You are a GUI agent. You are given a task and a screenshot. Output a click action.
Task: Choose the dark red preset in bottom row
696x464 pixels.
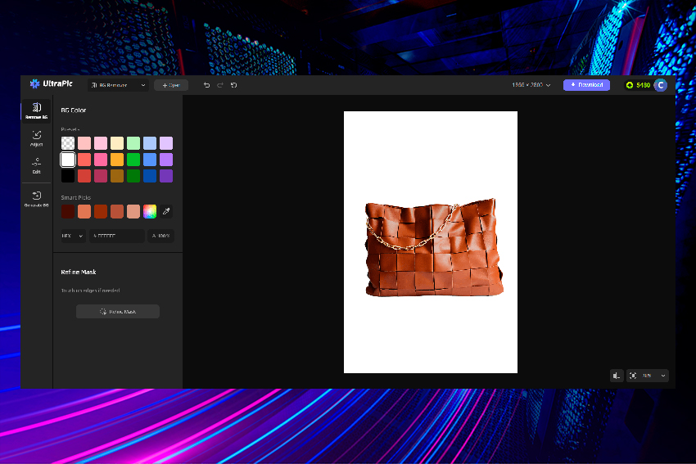point(84,176)
